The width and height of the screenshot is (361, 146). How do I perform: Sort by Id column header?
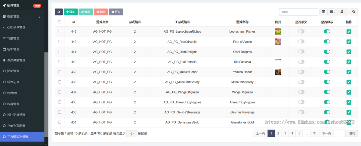74,22
